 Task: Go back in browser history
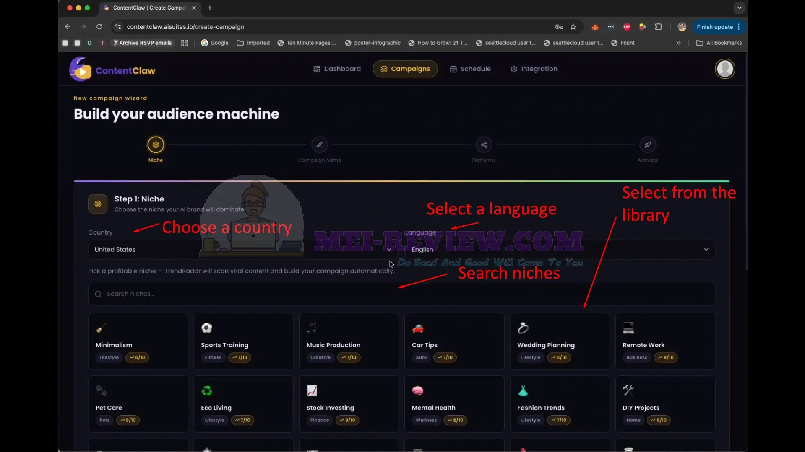tap(68, 27)
